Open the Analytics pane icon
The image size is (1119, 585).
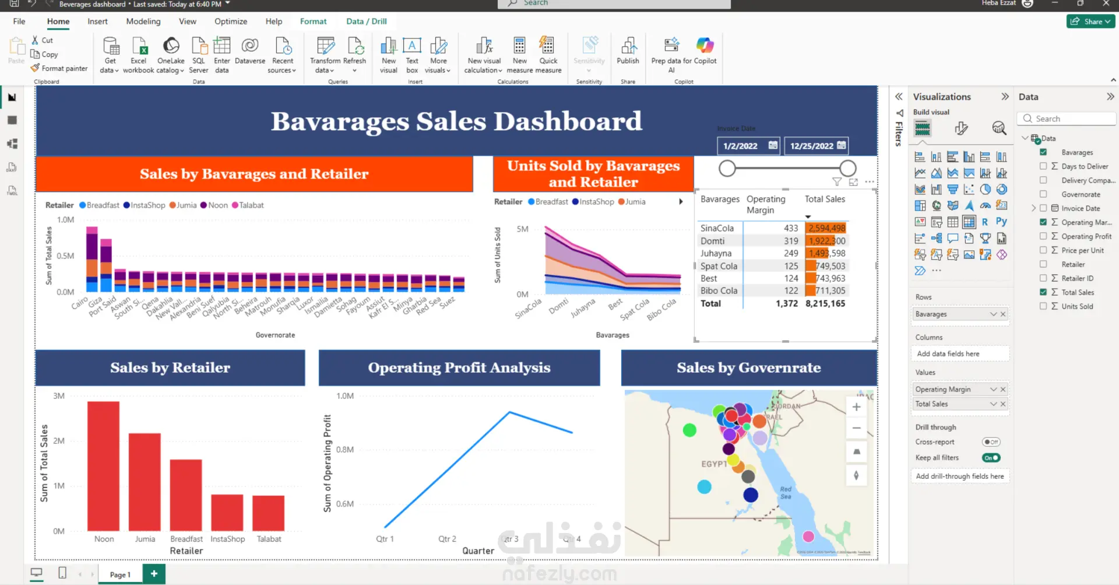[999, 128]
